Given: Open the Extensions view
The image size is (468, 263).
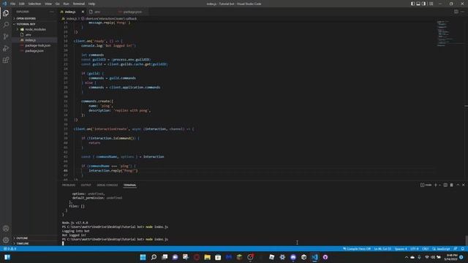Looking at the screenshot, I should (6, 60).
